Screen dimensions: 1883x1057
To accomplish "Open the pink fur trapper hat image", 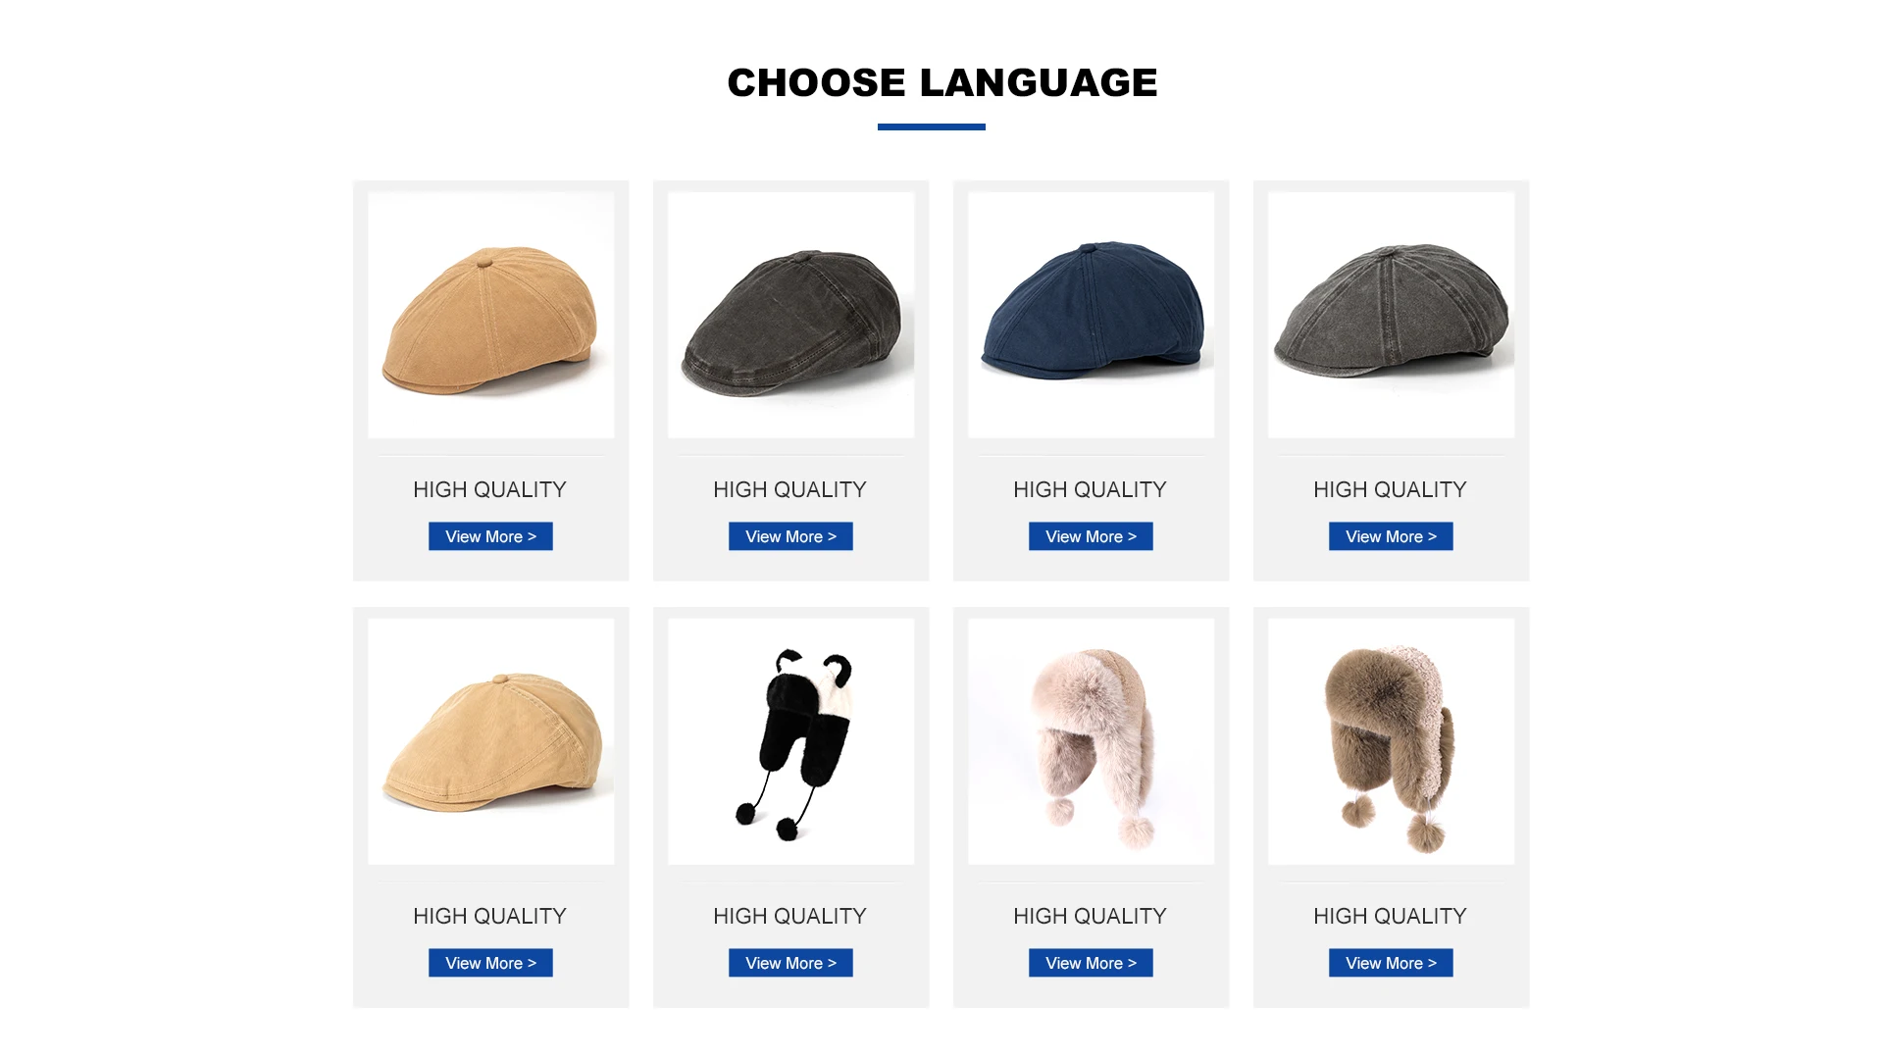I will point(1091,741).
